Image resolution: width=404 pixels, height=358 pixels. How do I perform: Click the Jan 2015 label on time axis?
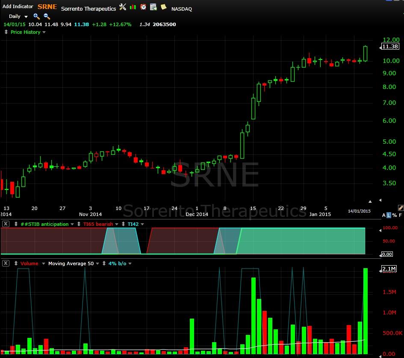[x=320, y=214]
